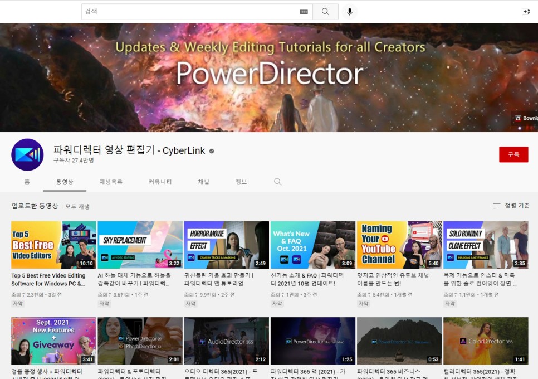The width and height of the screenshot is (538, 379).
Task: Go to the 커뮤니티 tab
Action: [x=160, y=182]
